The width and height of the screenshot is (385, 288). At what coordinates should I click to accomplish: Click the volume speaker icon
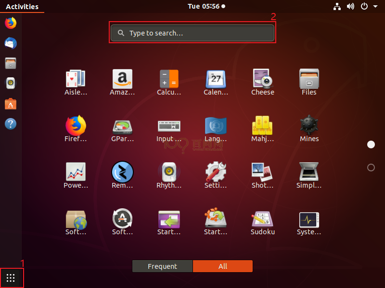coord(350,6)
